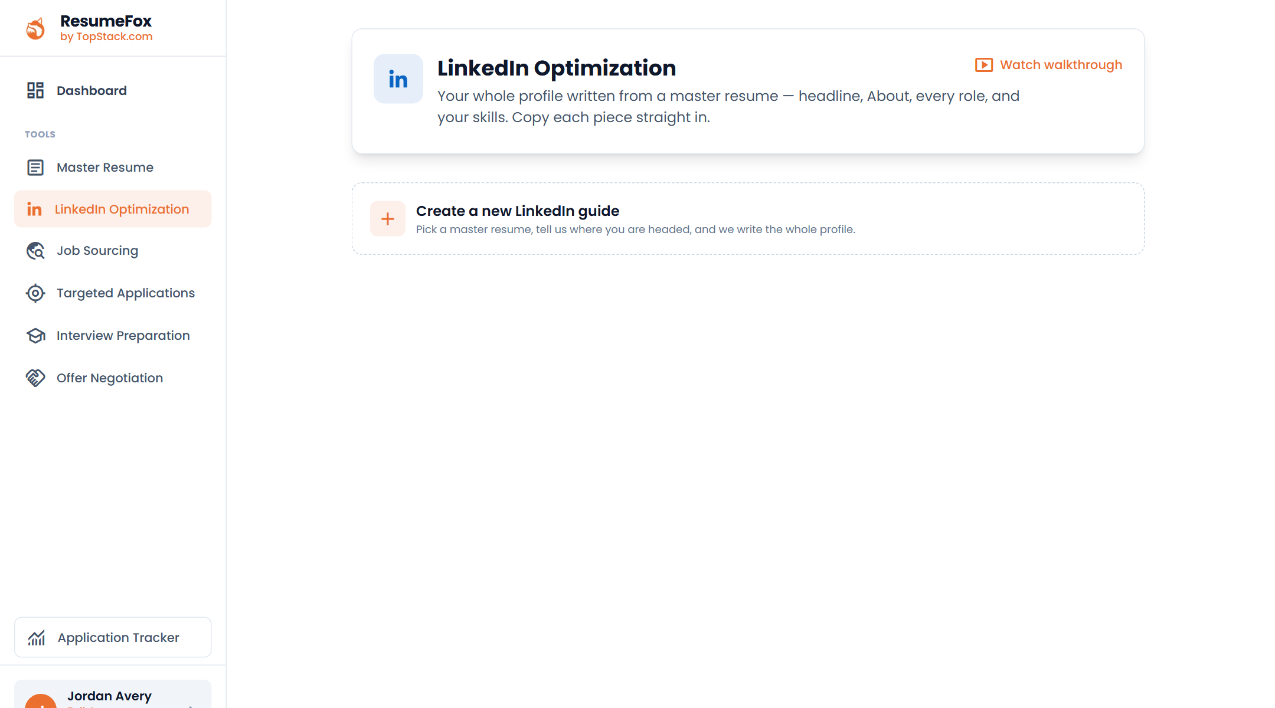
Task: Click the Master Resume document icon
Action: click(x=35, y=168)
